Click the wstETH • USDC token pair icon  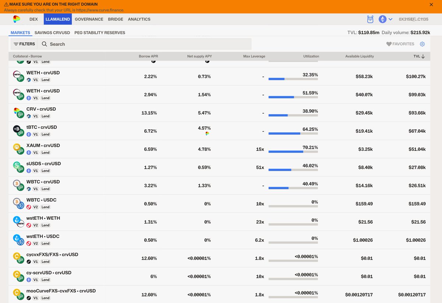point(18,240)
